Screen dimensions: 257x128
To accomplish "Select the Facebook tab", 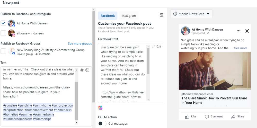I will [x=108, y=16].
